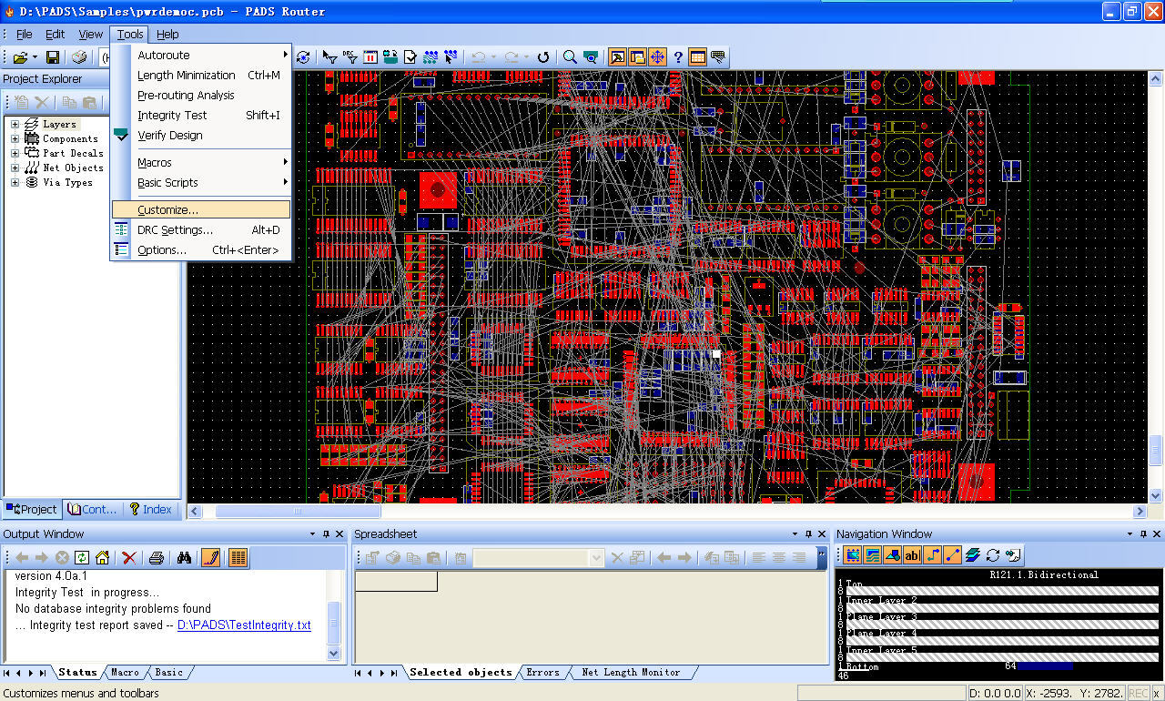The width and height of the screenshot is (1165, 701).
Task: Choose Length Minimization from Tools menu
Action: [x=201, y=76]
